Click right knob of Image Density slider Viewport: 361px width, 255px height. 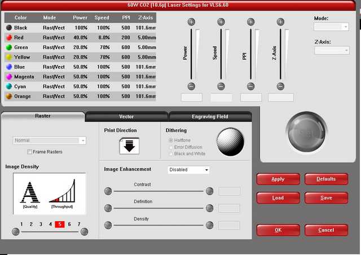84,231
